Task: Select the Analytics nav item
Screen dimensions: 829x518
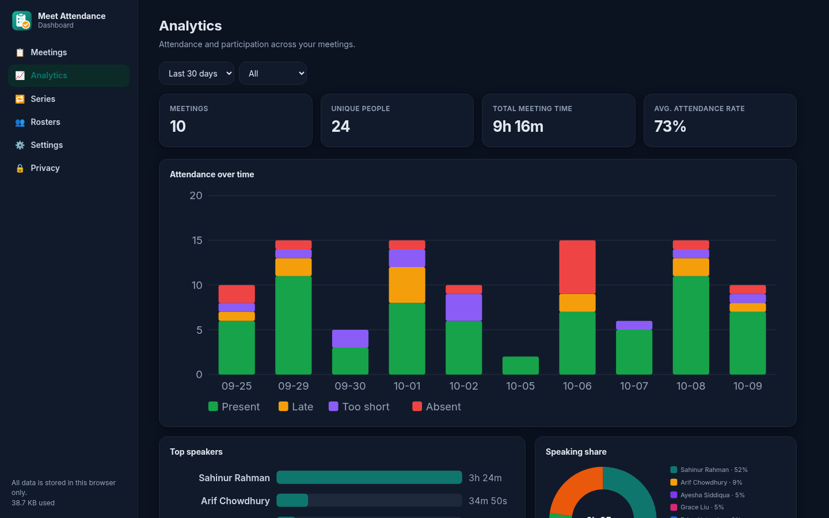Action: pos(69,75)
